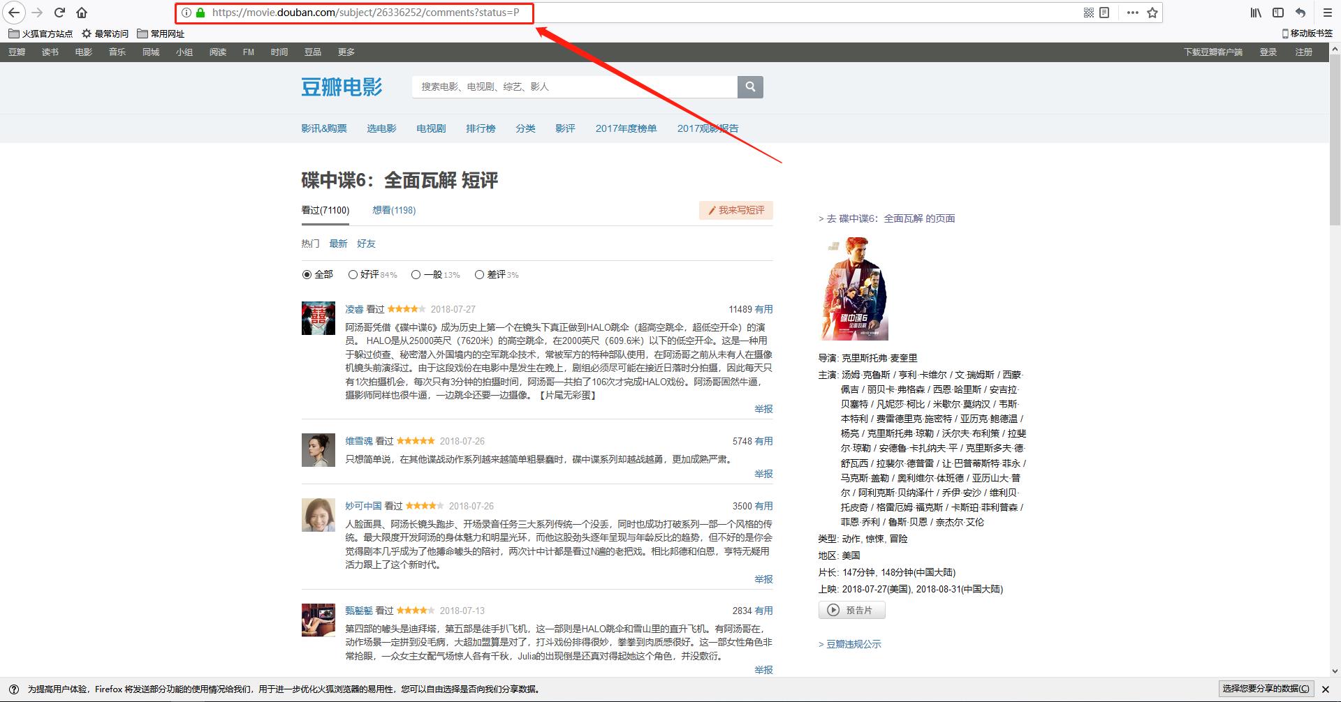This screenshot has width=1341, height=702.
Task: Show site information icon in address bar
Action: [x=186, y=13]
